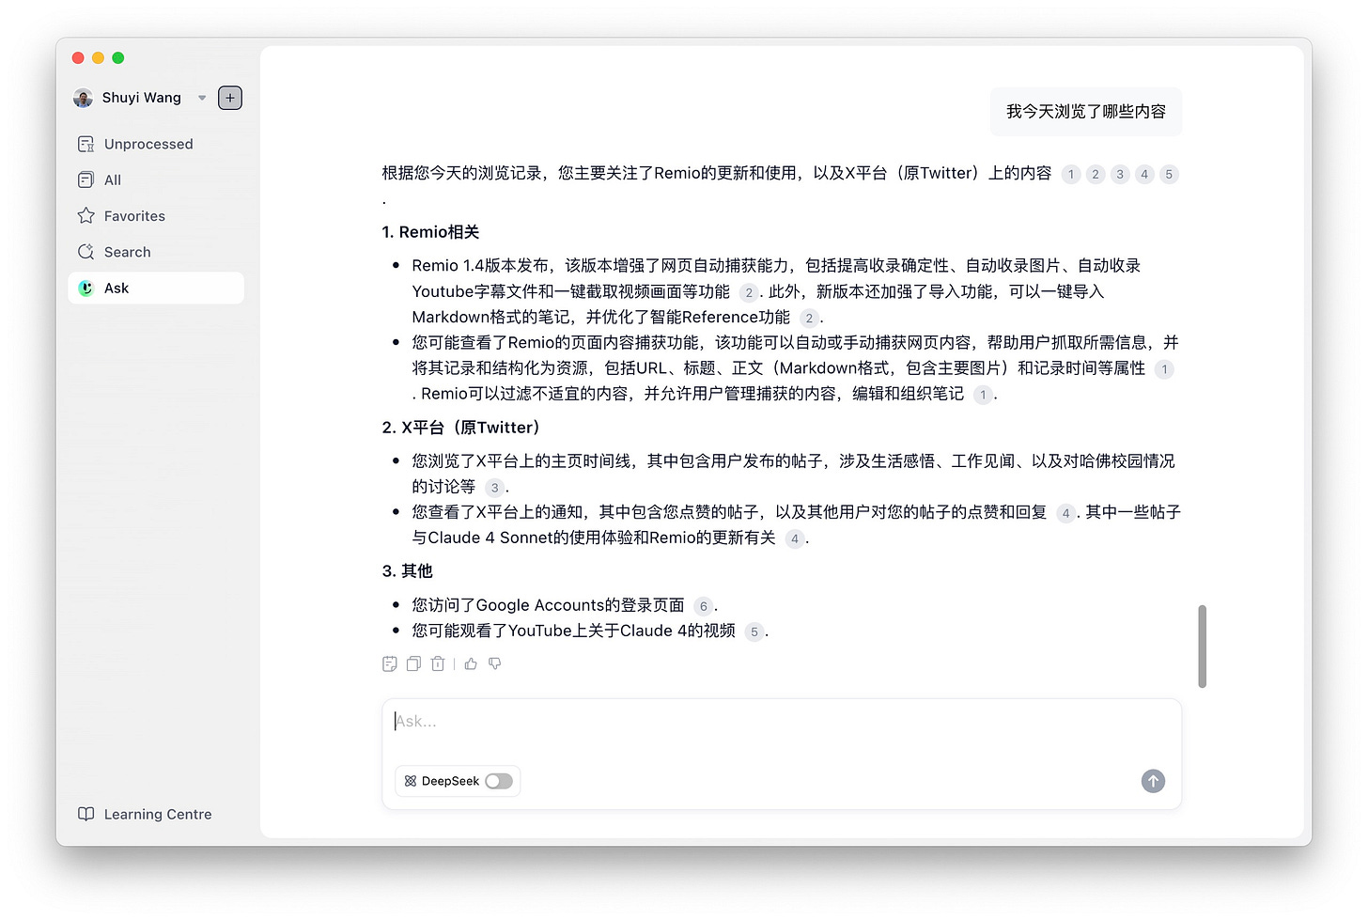Delete the answer with the trash icon
This screenshot has width=1368, height=920.
click(x=438, y=663)
